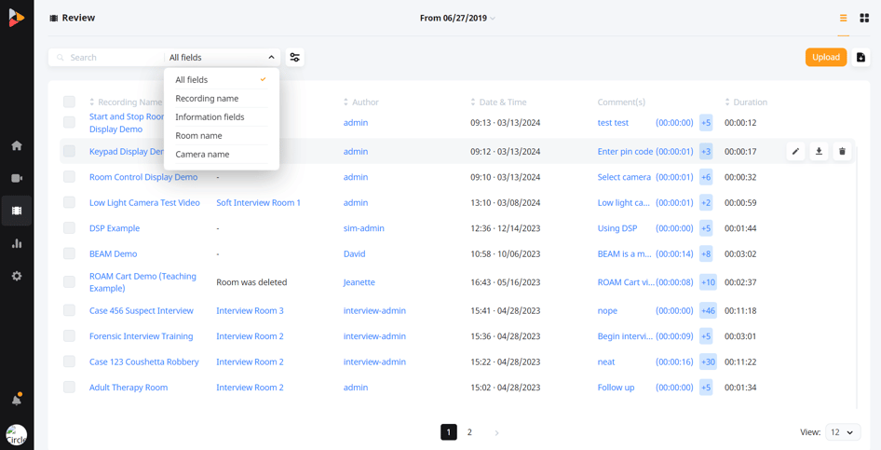
Task: Select the BEAM Demo row checkbox
Action: (69, 253)
